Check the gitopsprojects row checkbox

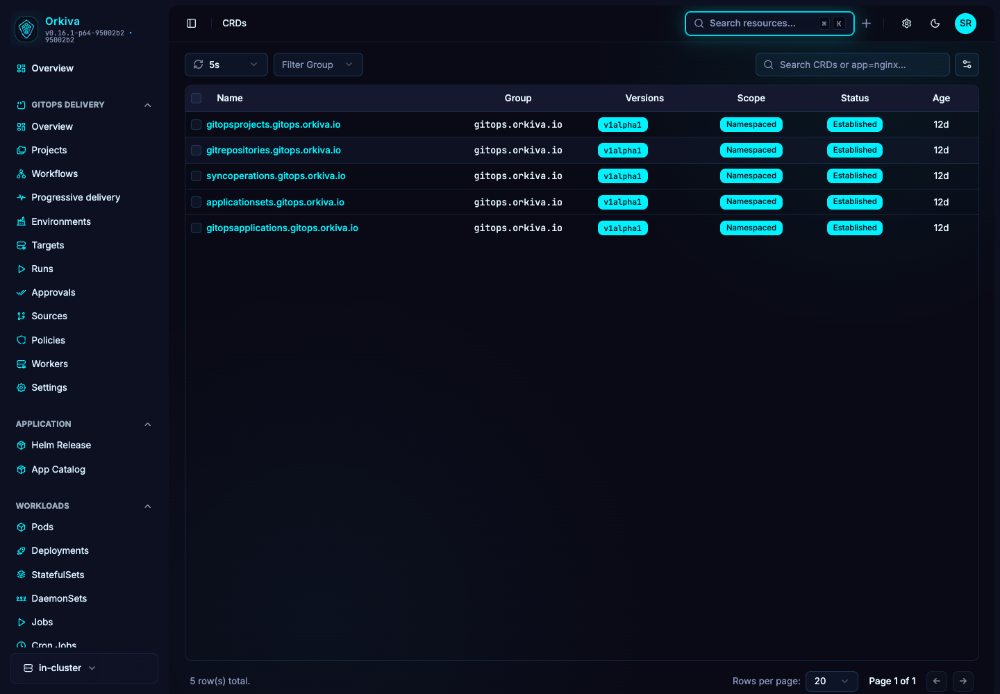point(197,125)
